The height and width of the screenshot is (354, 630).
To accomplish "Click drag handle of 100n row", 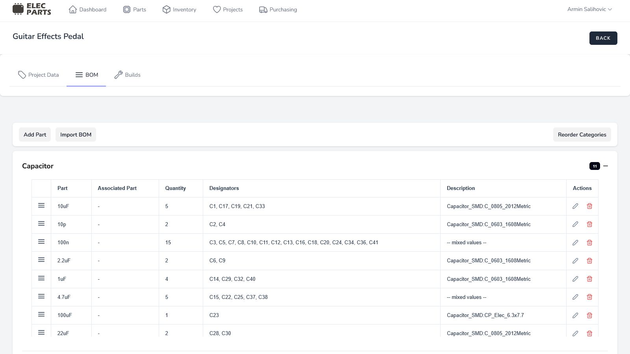I will click(41, 242).
